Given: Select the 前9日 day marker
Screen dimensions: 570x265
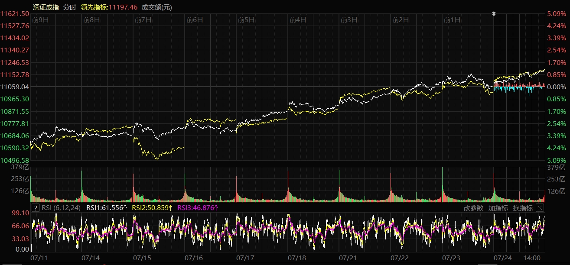Looking at the screenshot, I should click(40, 19).
